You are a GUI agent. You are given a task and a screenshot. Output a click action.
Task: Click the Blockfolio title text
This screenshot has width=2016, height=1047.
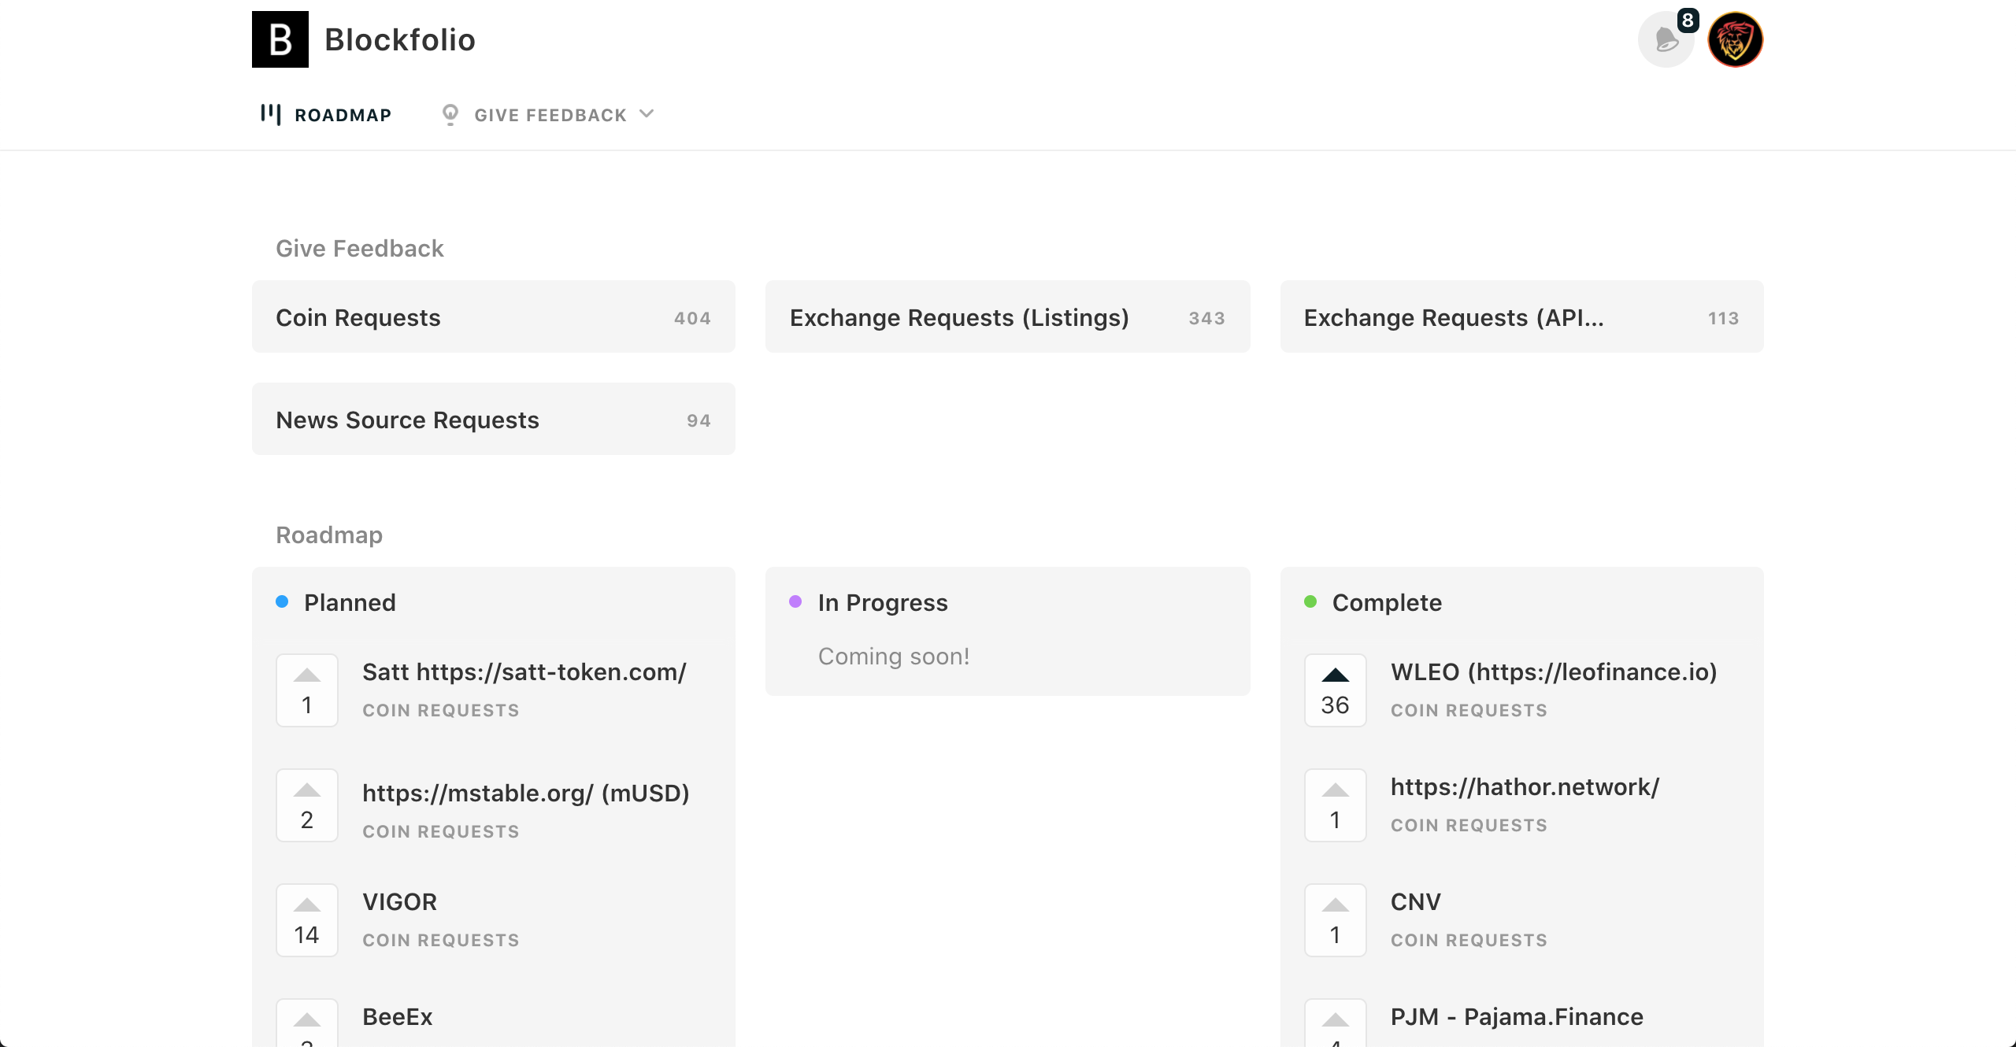400,39
